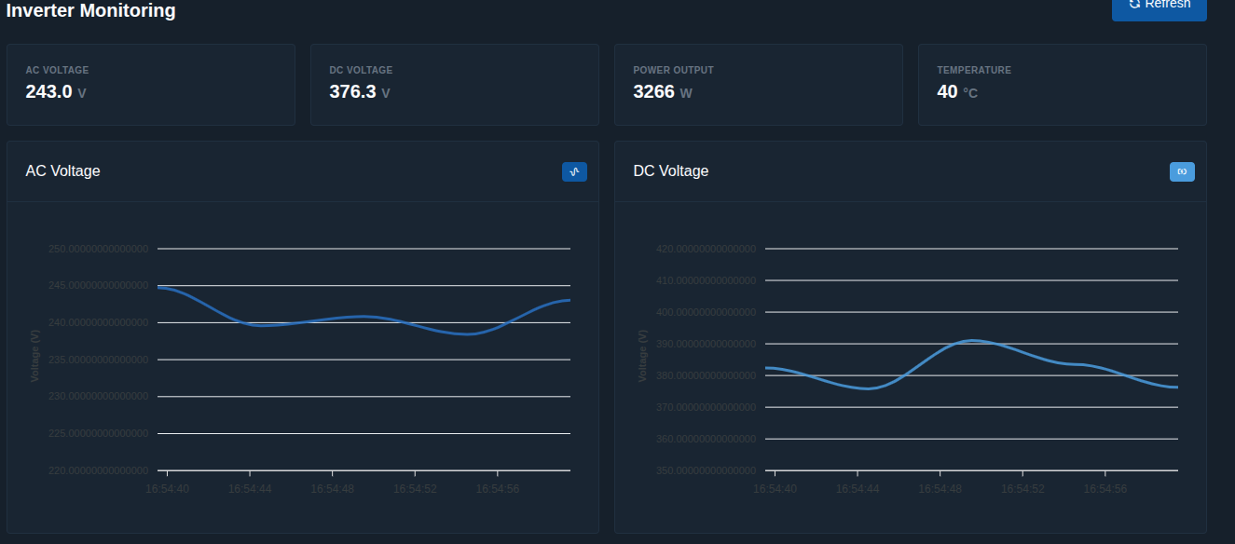Click the 40 °C temperature reading
Screen dimensions: 1235x544
(x=956, y=92)
